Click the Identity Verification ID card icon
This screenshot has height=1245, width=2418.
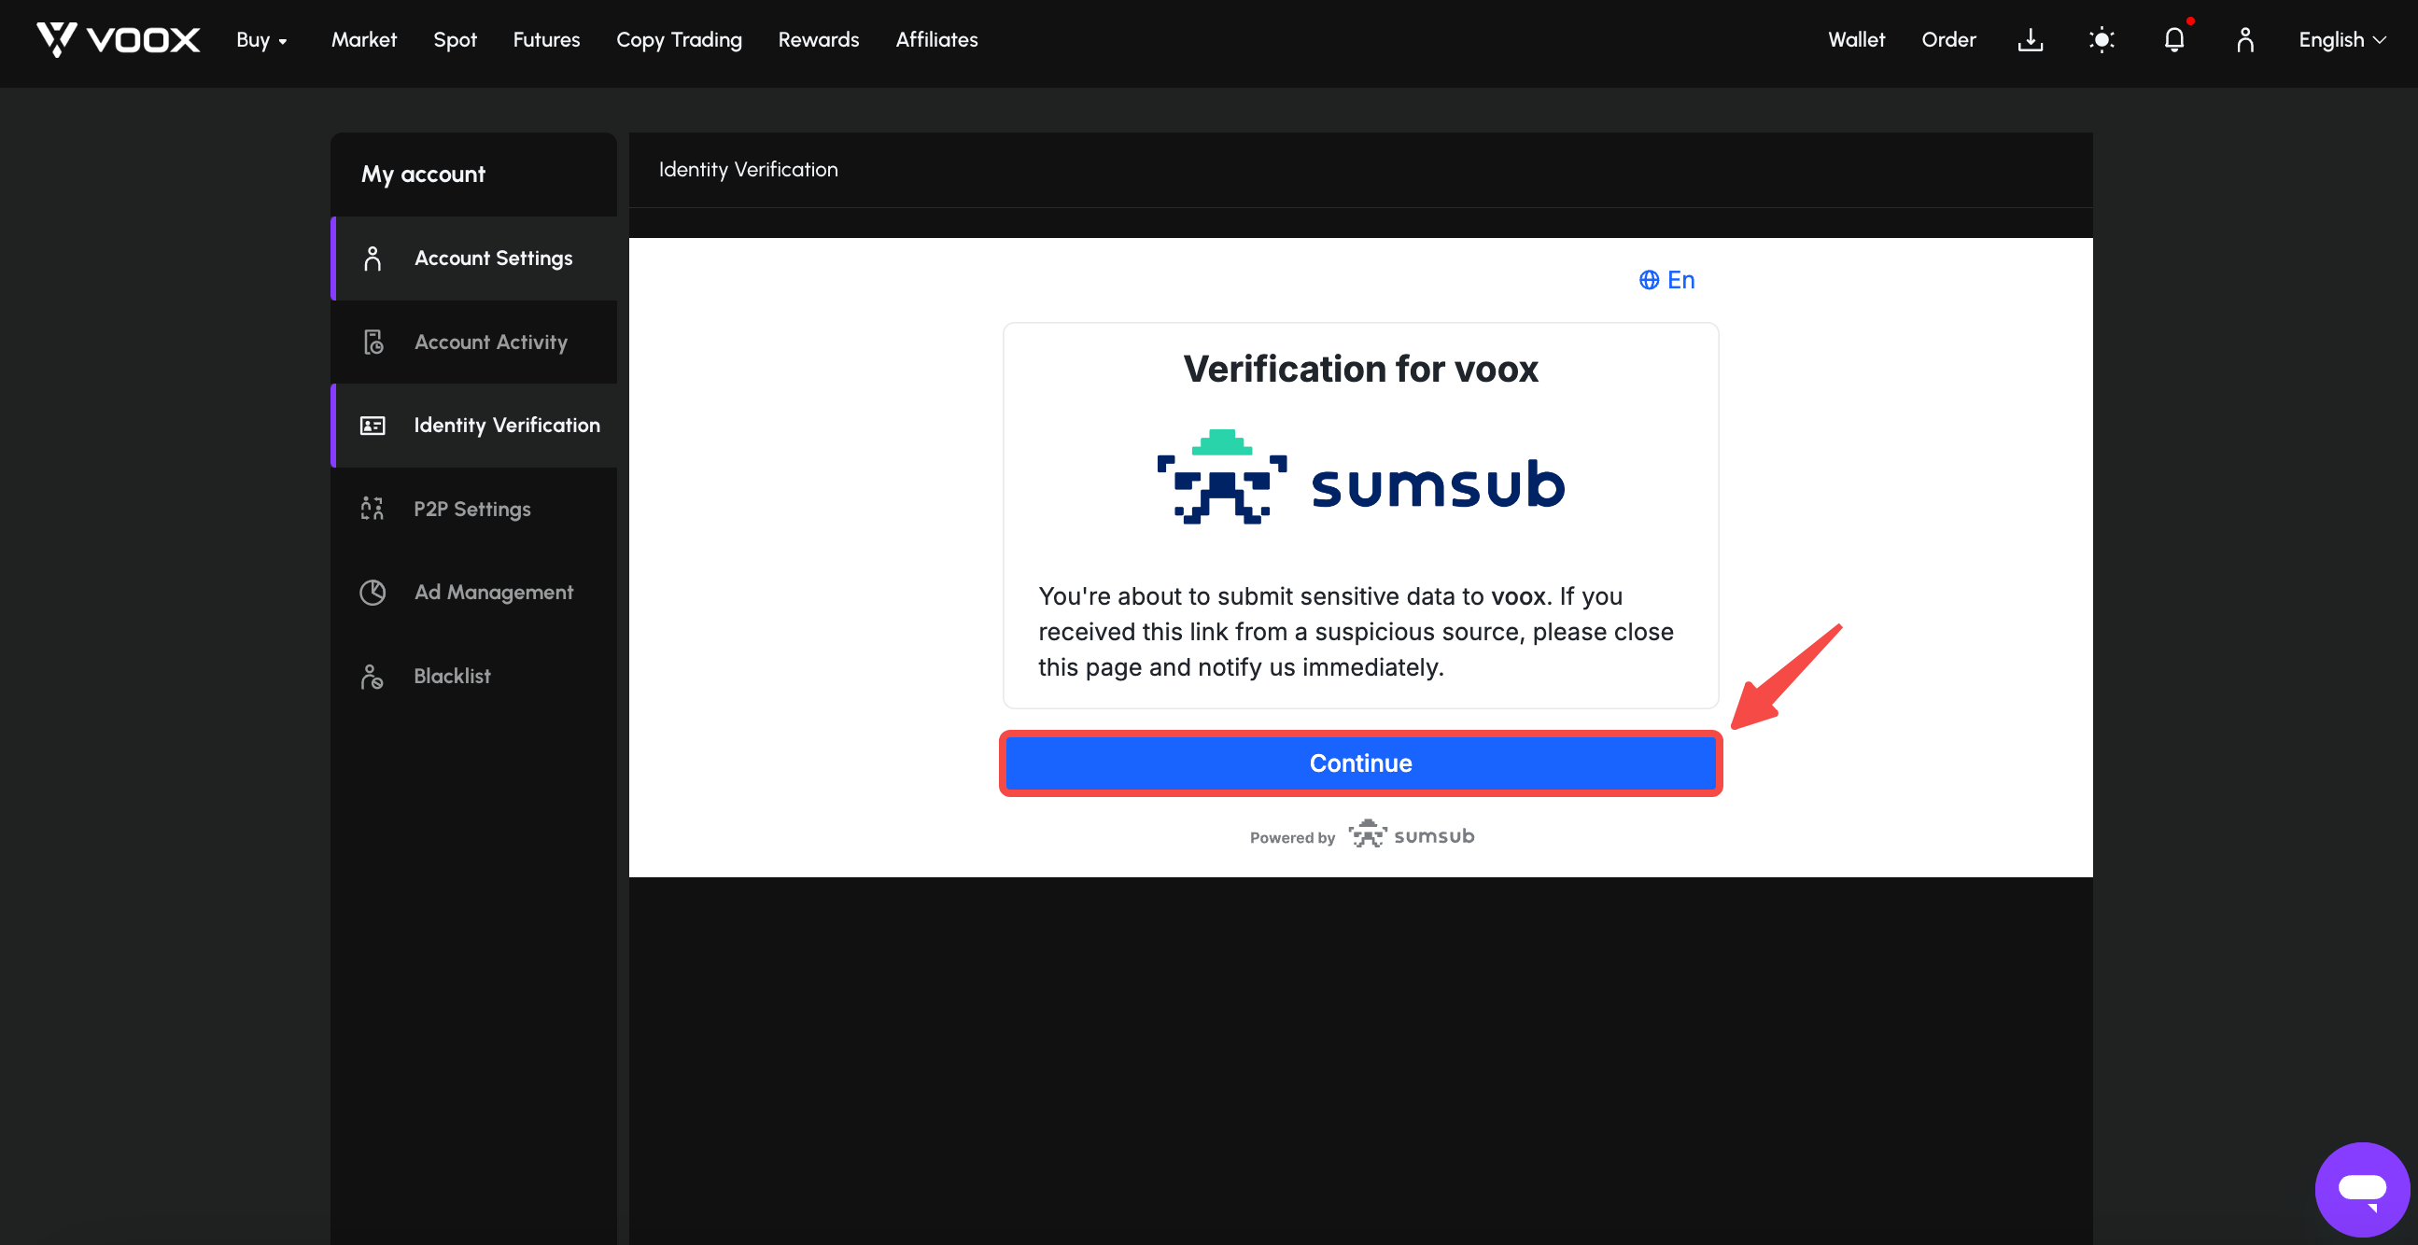[x=373, y=425]
